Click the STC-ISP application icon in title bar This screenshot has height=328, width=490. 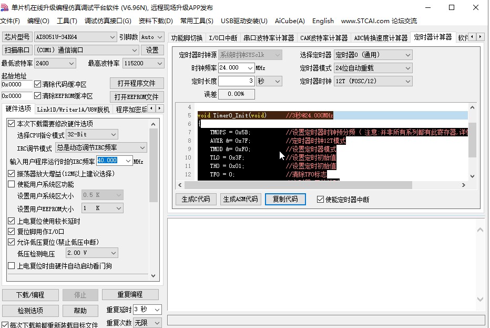tap(6, 7)
